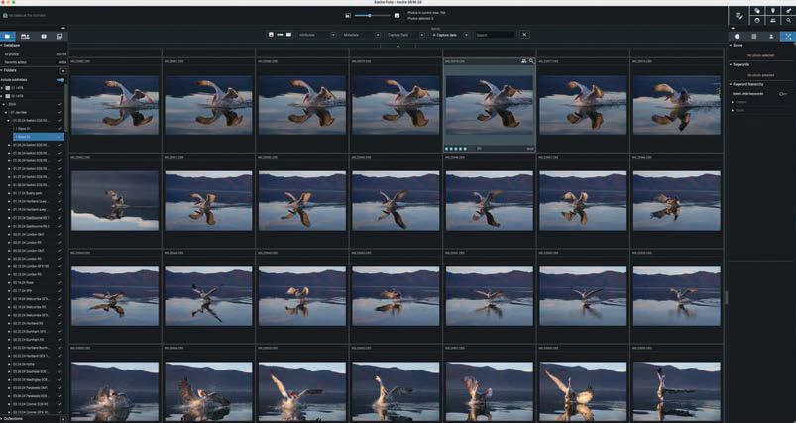Click the magnifier icon on selected photo

pyautogui.click(x=531, y=61)
